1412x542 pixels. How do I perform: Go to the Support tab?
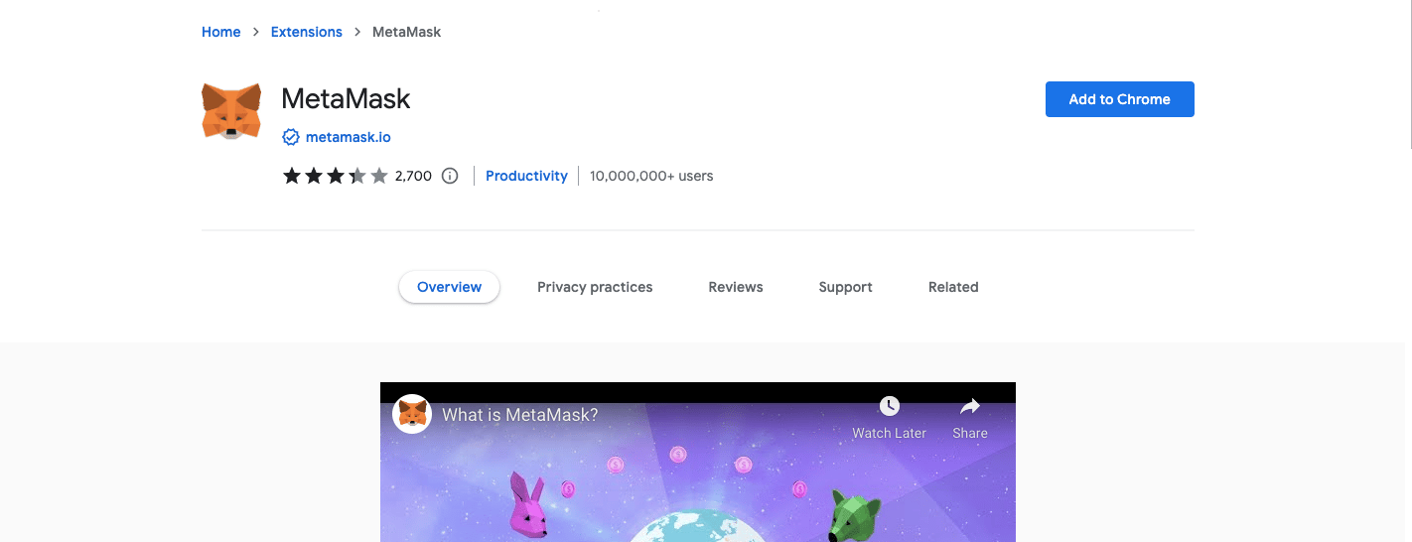(846, 287)
